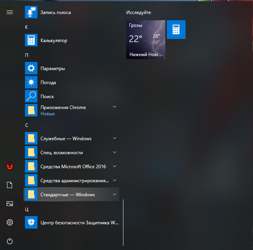Expand Спец. возможности chevron
Image resolution: width=253 pixels, height=250 pixels.
click(x=115, y=152)
